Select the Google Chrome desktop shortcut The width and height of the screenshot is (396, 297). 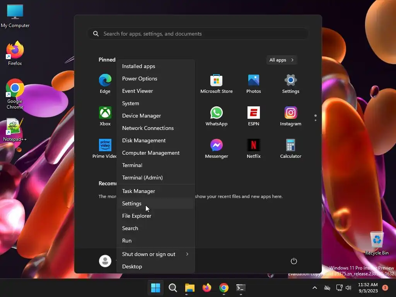point(15,94)
